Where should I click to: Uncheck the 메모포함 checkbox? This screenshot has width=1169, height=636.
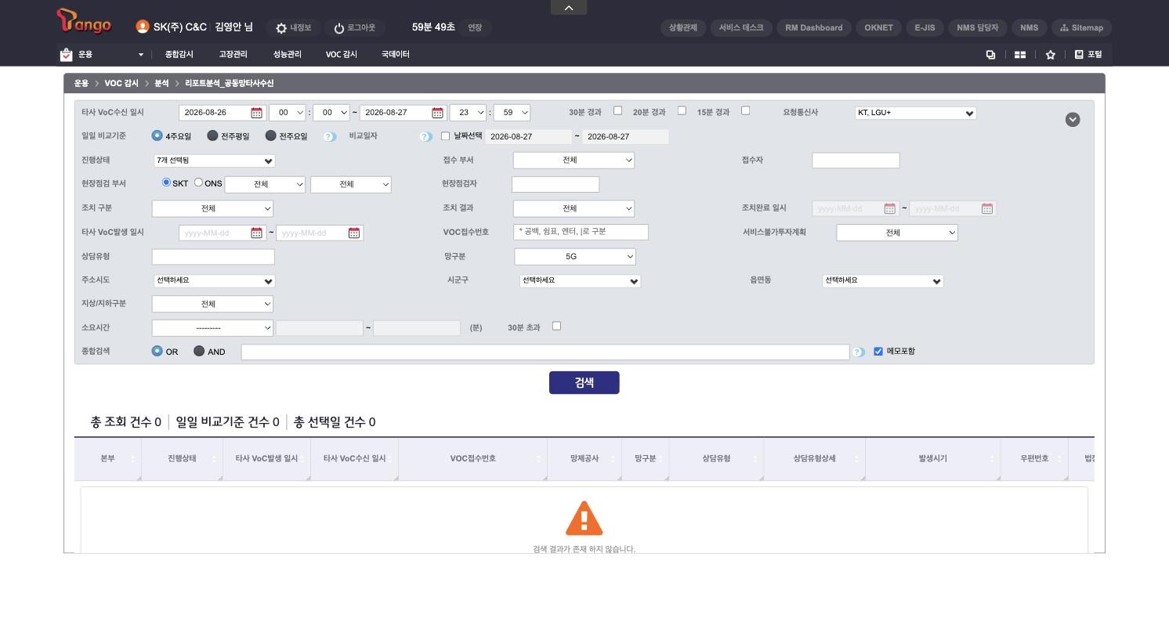point(878,351)
